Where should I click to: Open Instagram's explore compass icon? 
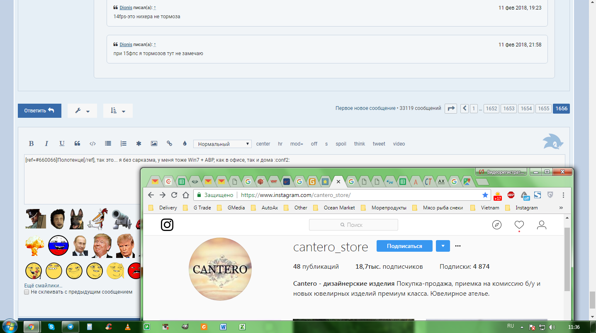pos(496,225)
